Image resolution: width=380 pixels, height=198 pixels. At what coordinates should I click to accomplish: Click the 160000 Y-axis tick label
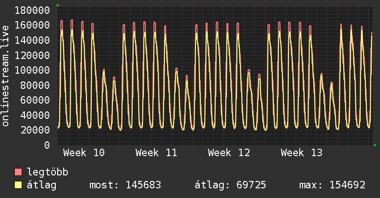tap(32, 25)
